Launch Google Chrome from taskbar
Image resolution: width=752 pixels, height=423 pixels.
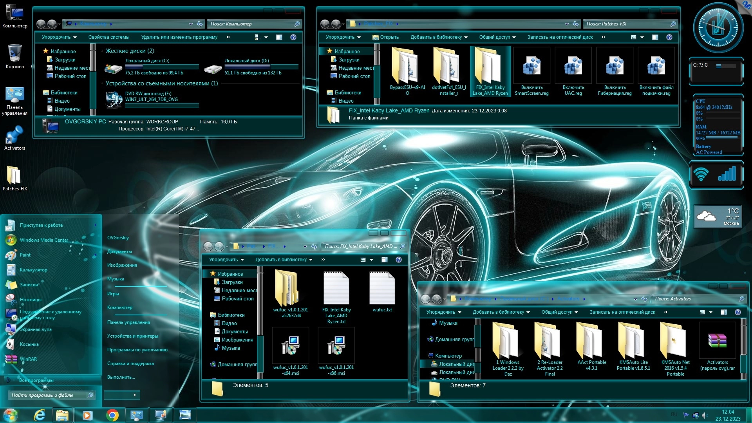pos(112,415)
